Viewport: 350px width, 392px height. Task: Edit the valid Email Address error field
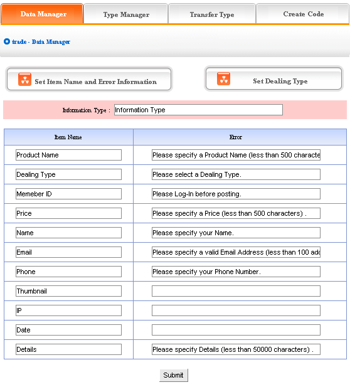(236, 252)
